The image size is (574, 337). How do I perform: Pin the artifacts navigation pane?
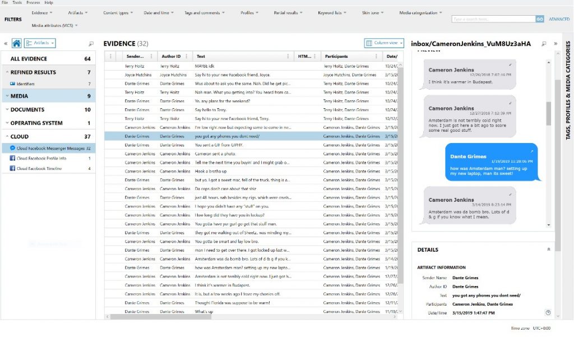click(91, 44)
